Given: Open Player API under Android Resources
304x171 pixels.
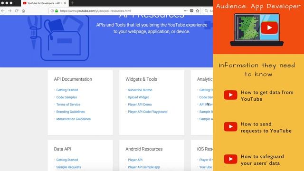Looking at the screenshot, I should pyautogui.click(x=135, y=160).
